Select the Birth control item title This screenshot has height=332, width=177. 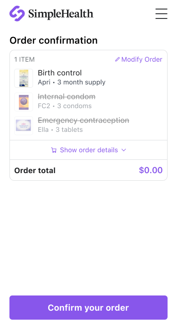coord(59,73)
